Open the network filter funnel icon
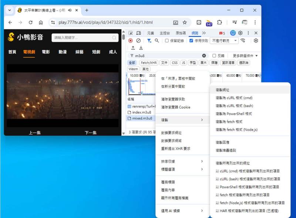The image size is (296, 218). point(149,40)
